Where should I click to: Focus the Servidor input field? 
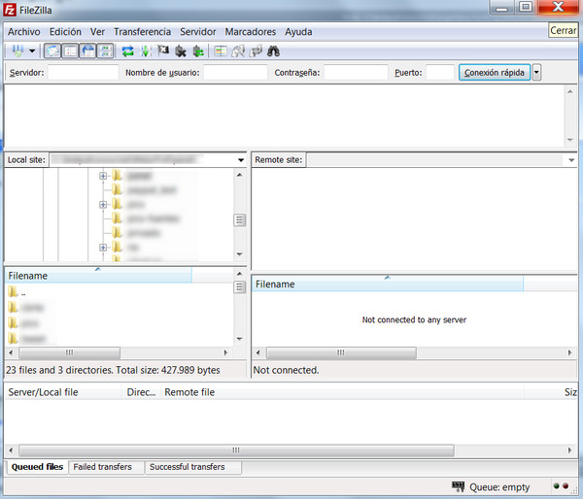(84, 73)
